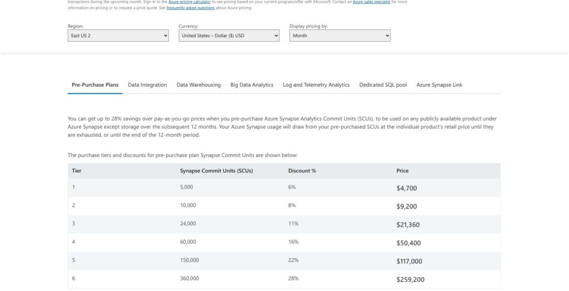Switch to the Data Integration tab
Screen dimensions: 569x291
pyautogui.click(x=147, y=85)
